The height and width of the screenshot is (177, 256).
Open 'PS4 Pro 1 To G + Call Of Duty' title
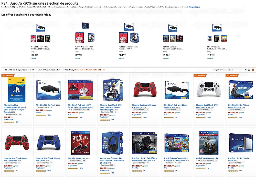point(144,159)
